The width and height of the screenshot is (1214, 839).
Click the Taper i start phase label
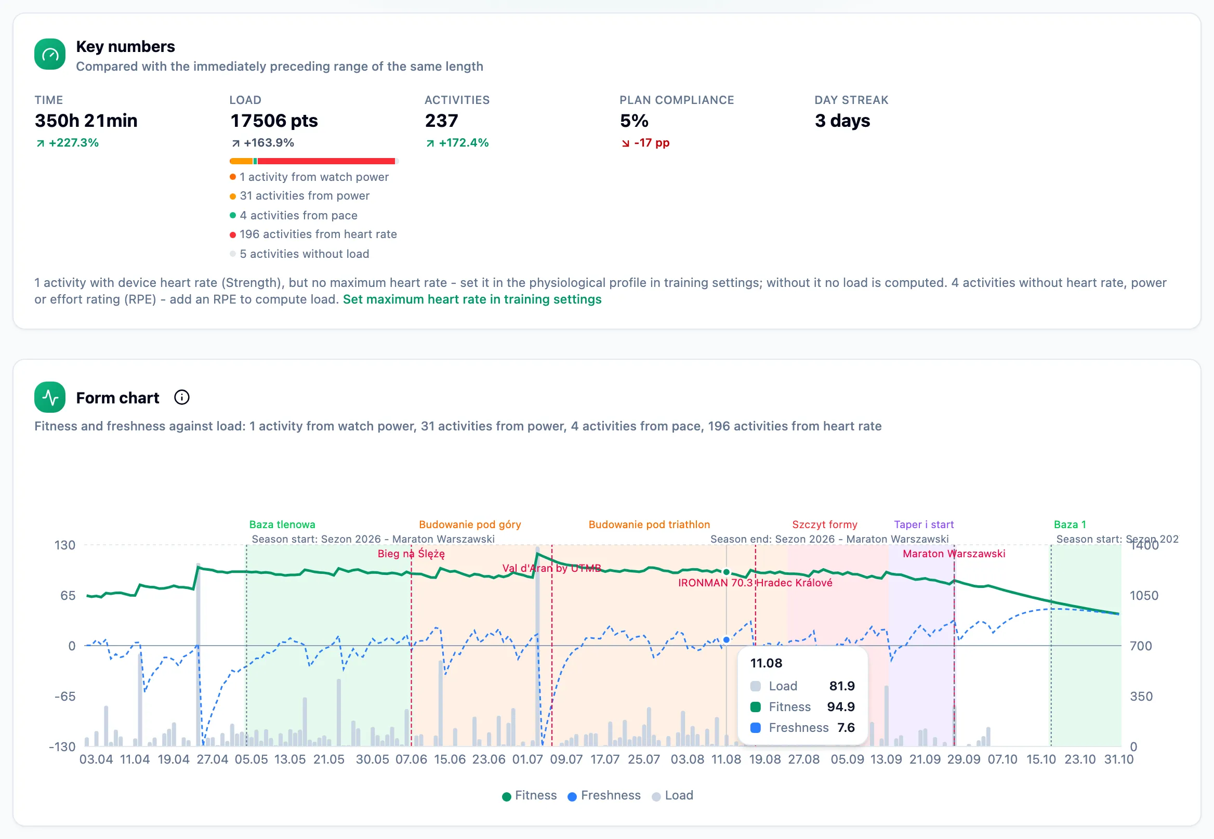pyautogui.click(x=924, y=525)
